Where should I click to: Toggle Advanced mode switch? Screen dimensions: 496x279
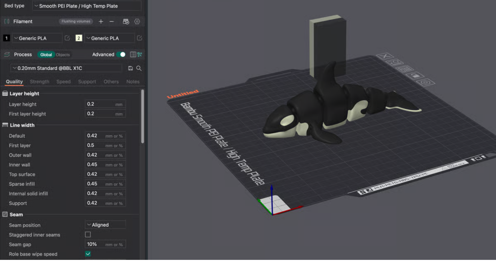pos(121,55)
